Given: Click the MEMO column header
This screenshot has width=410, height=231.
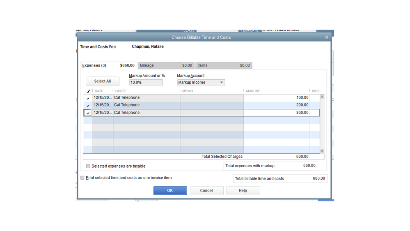Looking at the screenshot, I should point(188,91).
